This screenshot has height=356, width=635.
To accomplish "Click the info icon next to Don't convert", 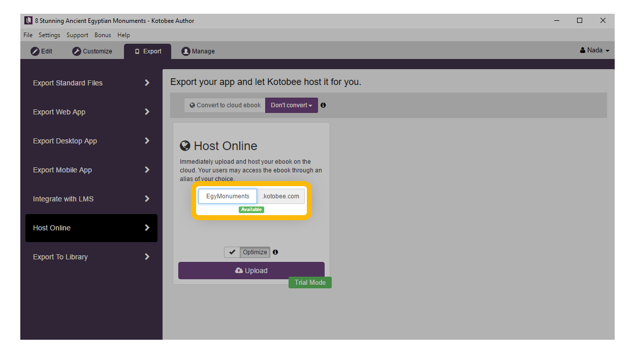I will tap(323, 105).
